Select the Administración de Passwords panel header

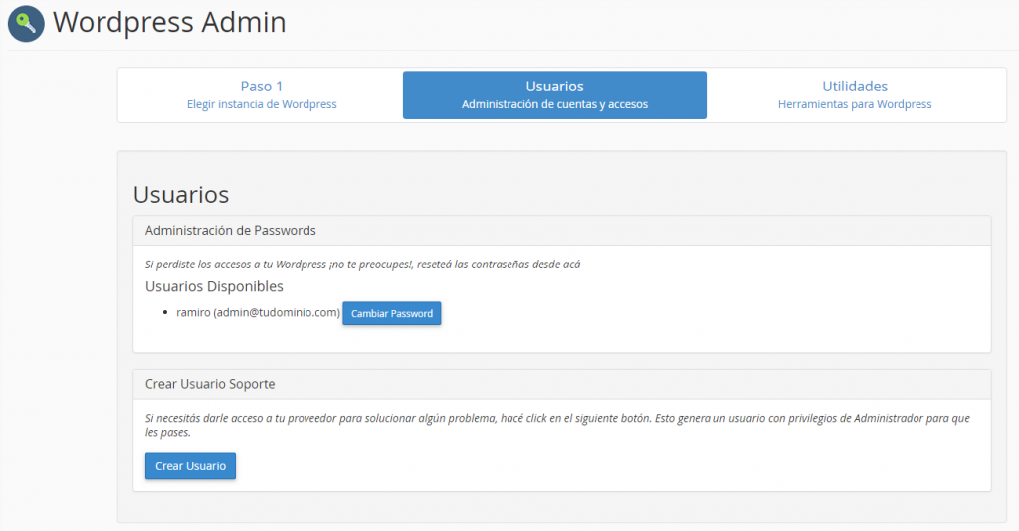point(562,231)
